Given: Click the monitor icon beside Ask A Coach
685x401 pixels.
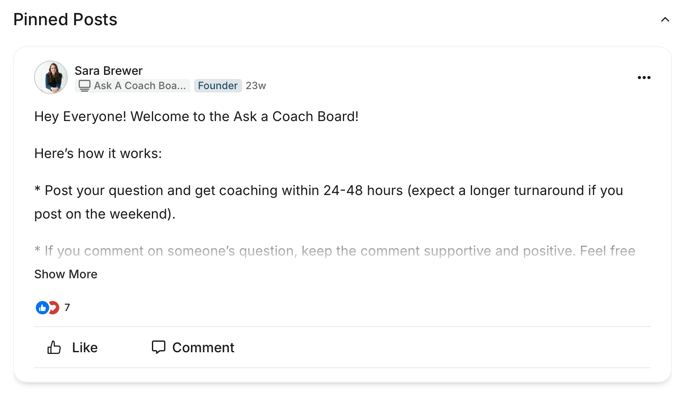Looking at the screenshot, I should (x=85, y=86).
